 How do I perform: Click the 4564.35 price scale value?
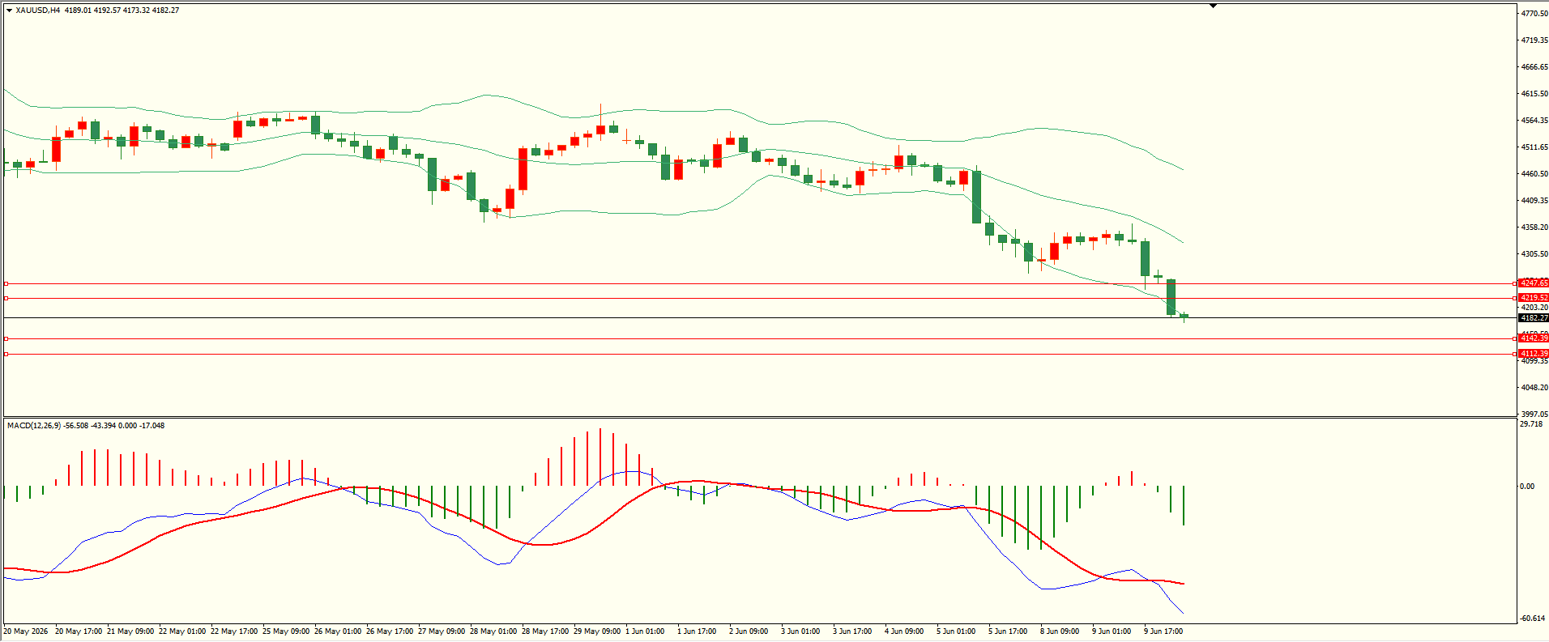(1534, 121)
